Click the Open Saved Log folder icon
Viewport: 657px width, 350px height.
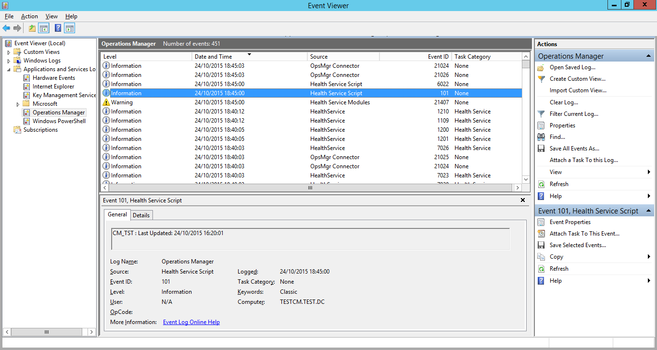(x=541, y=67)
